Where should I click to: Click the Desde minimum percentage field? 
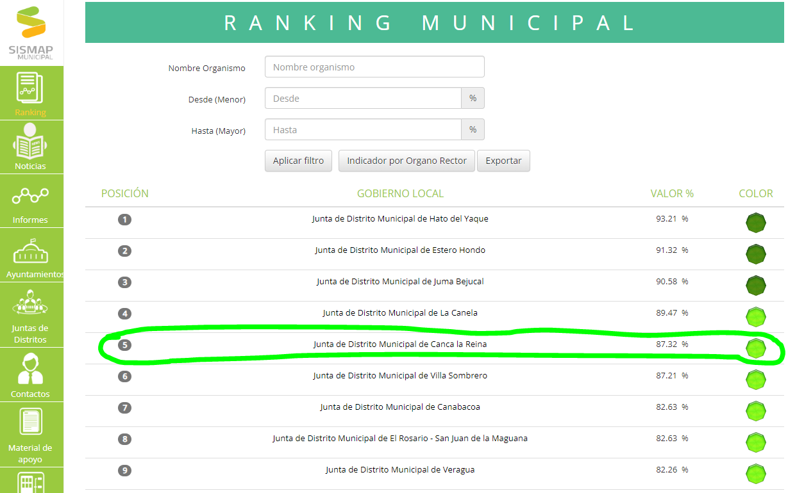[363, 99]
